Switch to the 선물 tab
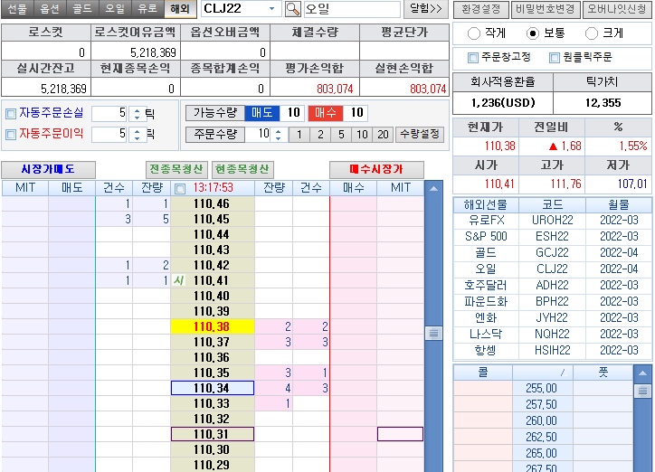The width and height of the screenshot is (655, 472). tap(17, 9)
